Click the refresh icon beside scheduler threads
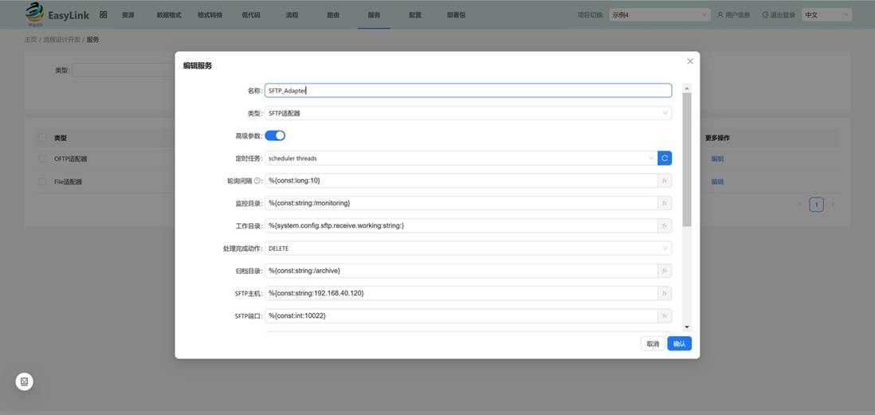Screen dimensions: 875x415 665,159
